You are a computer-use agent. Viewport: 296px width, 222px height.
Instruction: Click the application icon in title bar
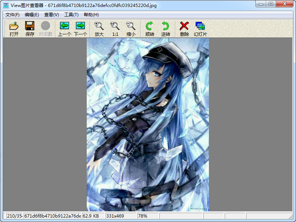6,4
